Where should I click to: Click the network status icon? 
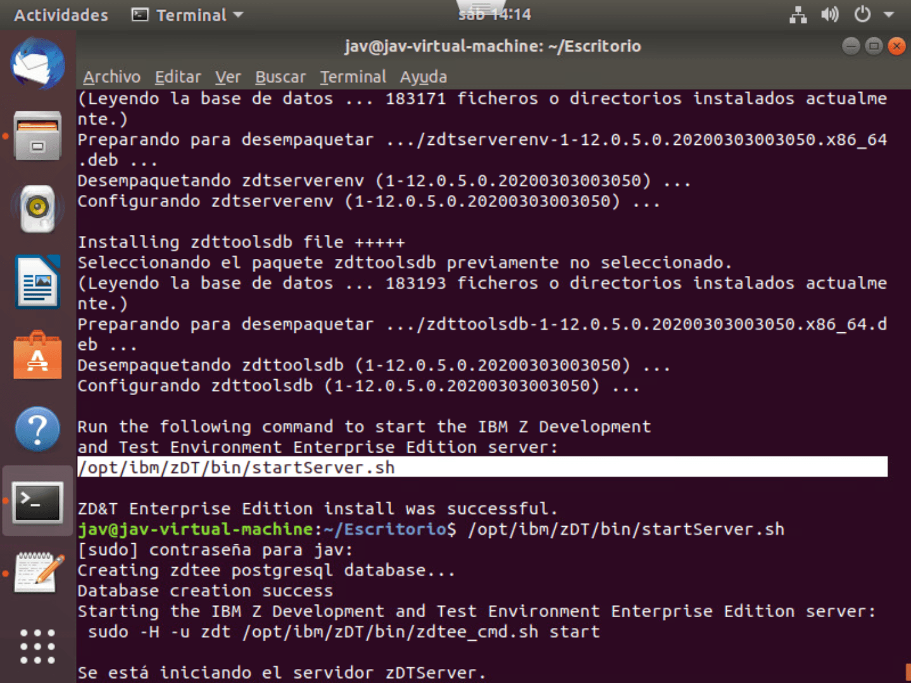(798, 15)
